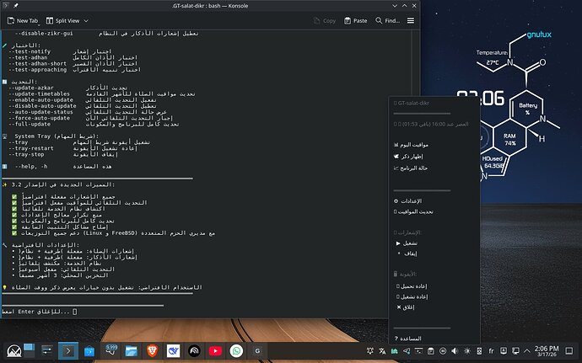
Task: Choose تحديث المواقيت menu entry
Action: pos(413,211)
